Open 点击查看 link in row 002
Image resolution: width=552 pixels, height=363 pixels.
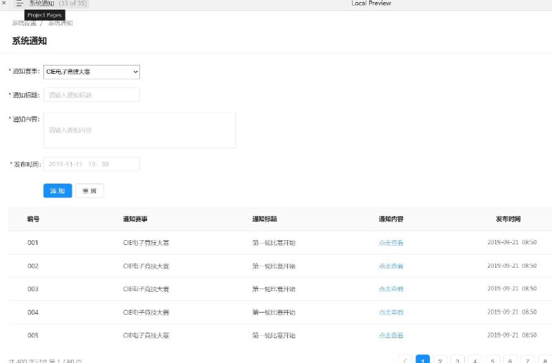tap(391, 266)
